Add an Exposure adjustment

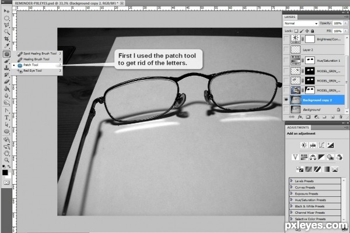pos(330,145)
